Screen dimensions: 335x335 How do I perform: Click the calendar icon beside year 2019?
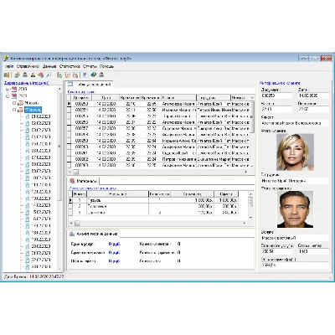point(14,89)
